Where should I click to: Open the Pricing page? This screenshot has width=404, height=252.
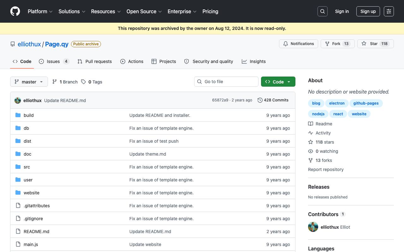(x=210, y=11)
